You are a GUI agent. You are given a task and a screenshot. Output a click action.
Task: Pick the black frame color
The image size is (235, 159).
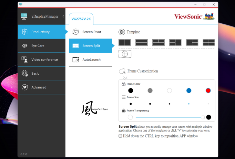131,90
